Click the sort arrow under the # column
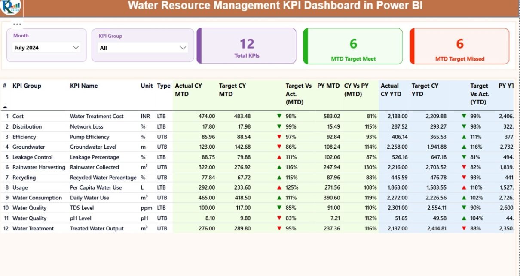This screenshot has height=276, width=520. (5, 107)
